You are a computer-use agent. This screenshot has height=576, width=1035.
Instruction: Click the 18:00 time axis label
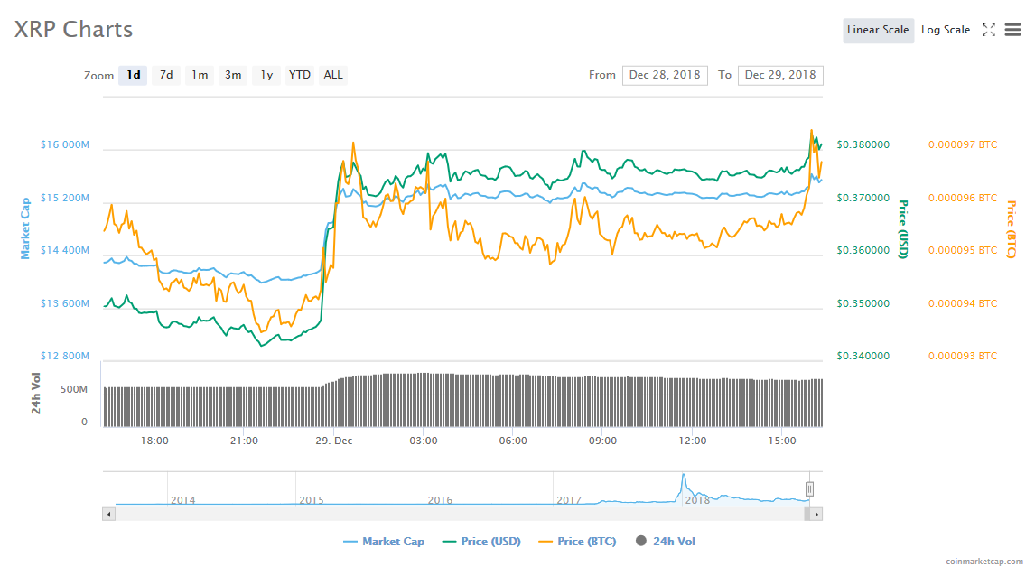(154, 441)
